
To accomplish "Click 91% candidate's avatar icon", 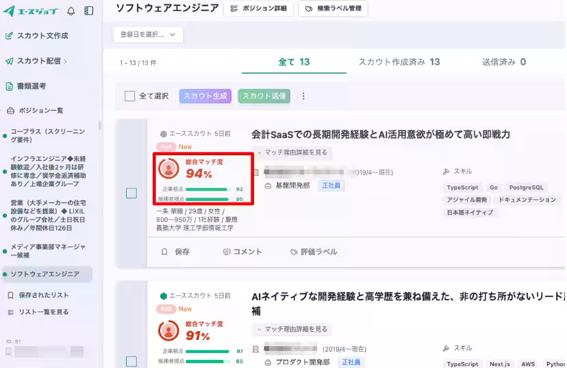I will pyautogui.click(x=168, y=330).
